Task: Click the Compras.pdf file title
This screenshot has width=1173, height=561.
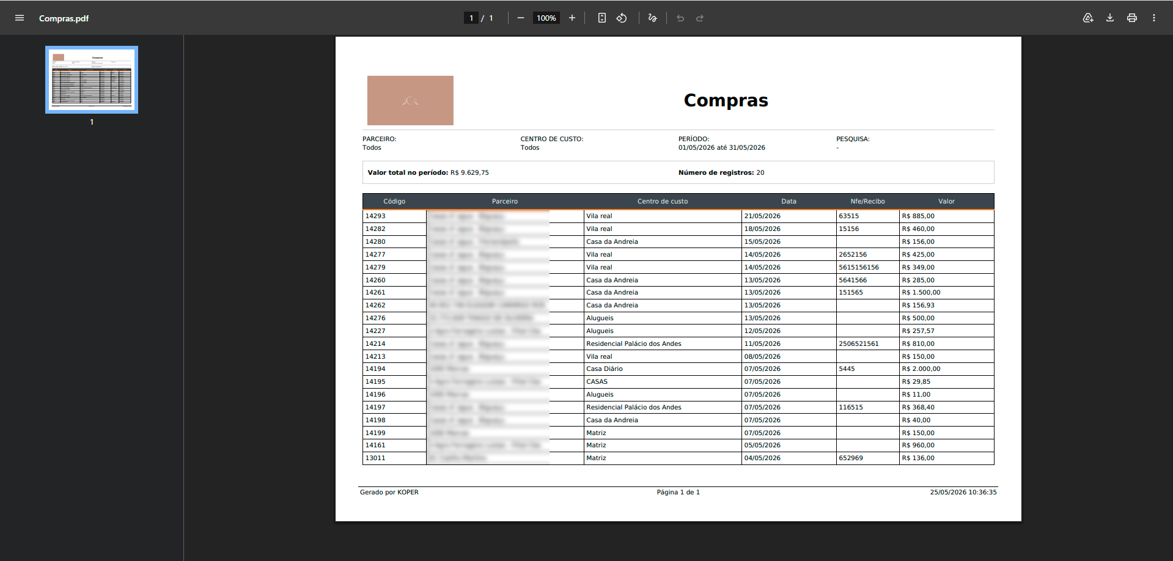Action: (64, 18)
